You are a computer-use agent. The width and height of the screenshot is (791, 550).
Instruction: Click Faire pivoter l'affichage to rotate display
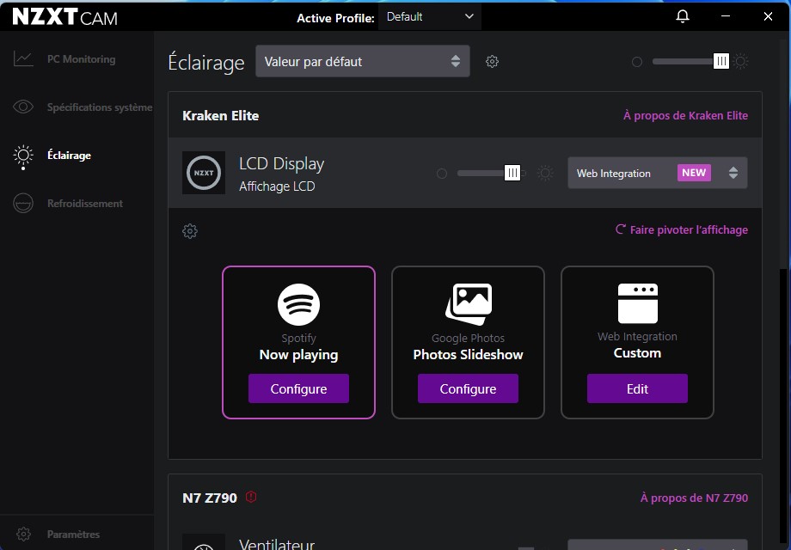click(682, 230)
